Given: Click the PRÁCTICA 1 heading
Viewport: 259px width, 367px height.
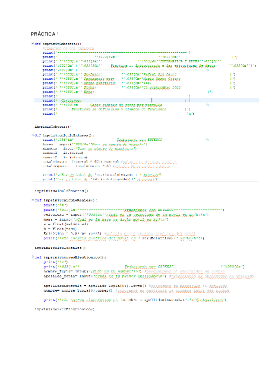Looking at the screenshot, I should click(46, 34).
